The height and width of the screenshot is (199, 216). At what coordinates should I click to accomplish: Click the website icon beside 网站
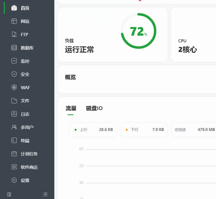tap(14, 21)
